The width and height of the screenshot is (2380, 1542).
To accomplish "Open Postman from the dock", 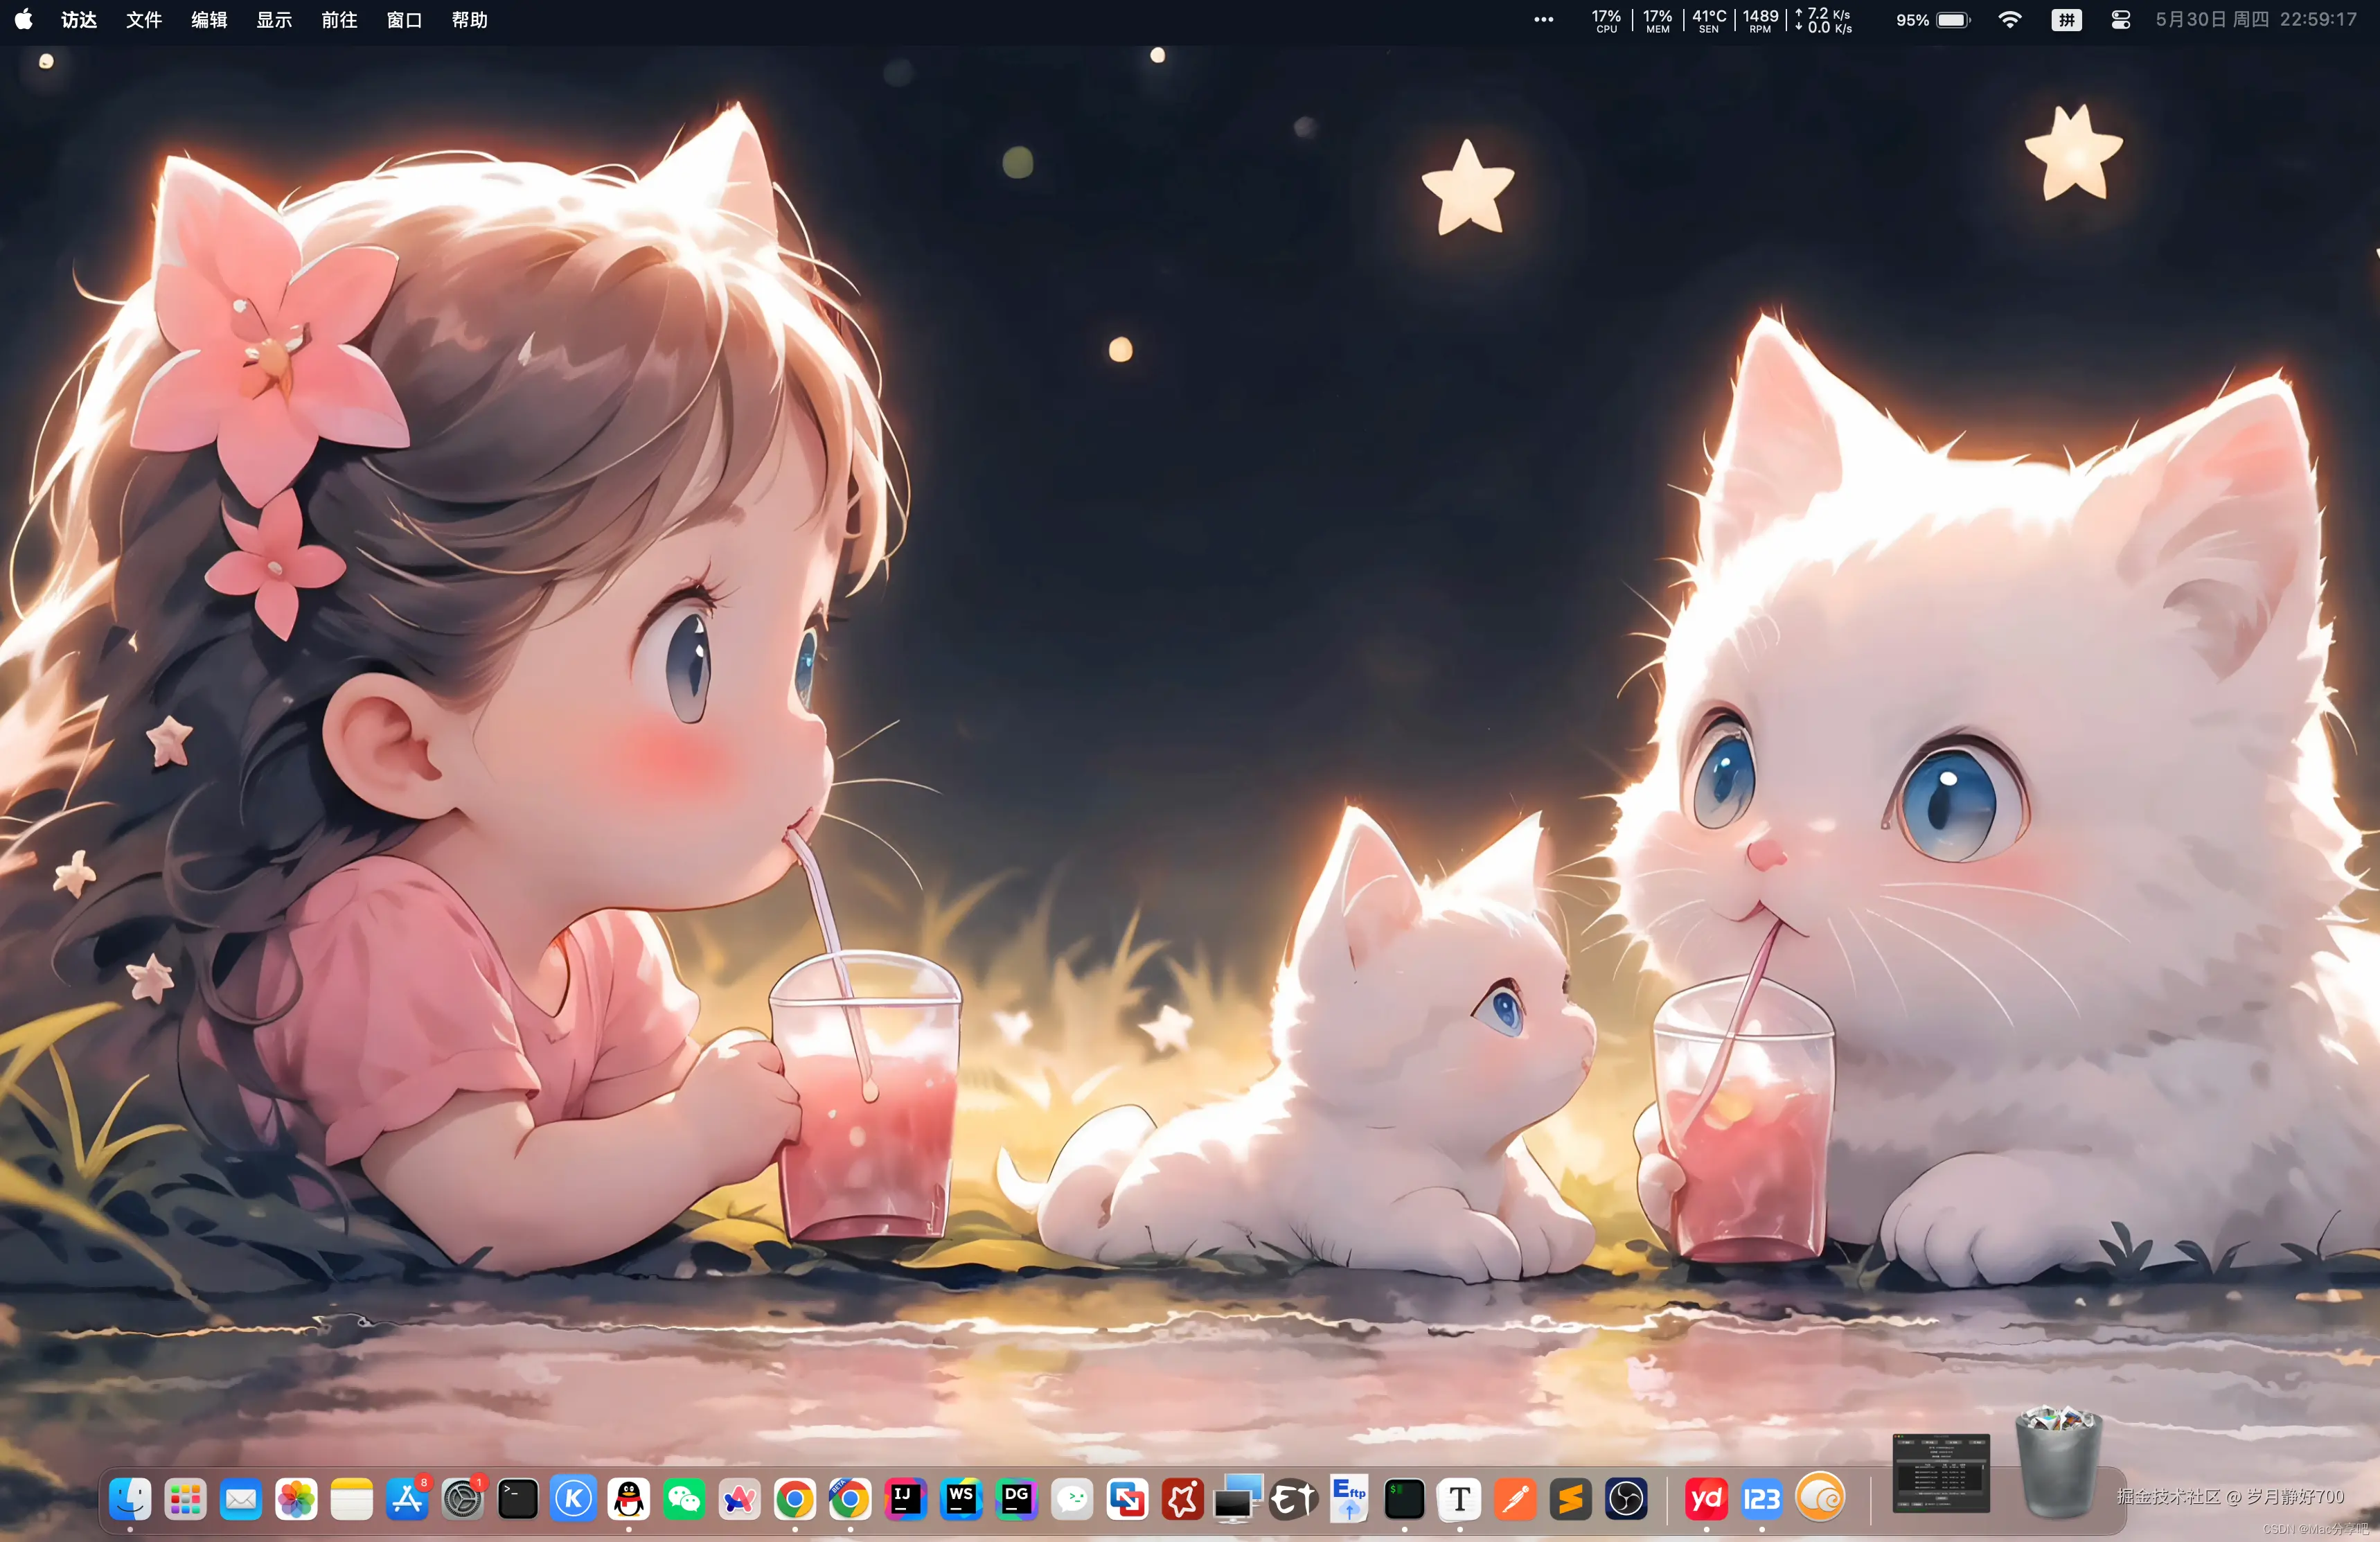I will pyautogui.click(x=1515, y=1499).
